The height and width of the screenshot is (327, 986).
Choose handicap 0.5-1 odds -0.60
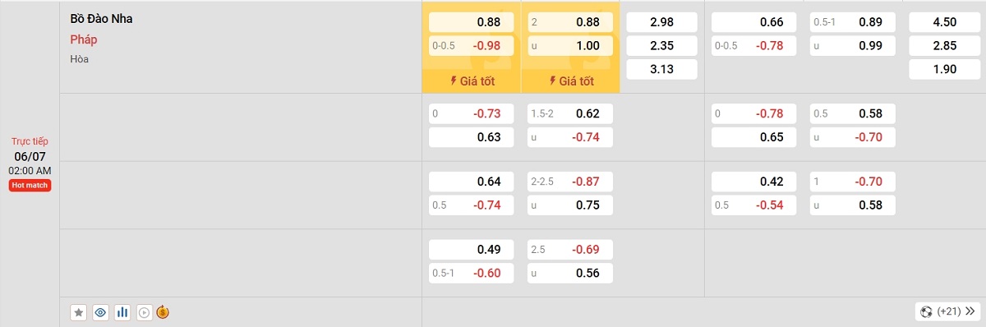click(x=471, y=274)
